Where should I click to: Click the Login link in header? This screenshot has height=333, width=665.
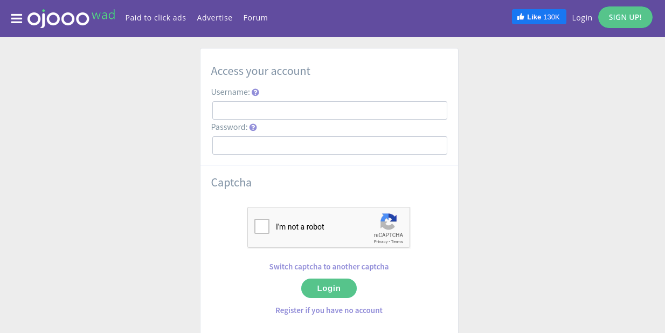[x=582, y=18]
